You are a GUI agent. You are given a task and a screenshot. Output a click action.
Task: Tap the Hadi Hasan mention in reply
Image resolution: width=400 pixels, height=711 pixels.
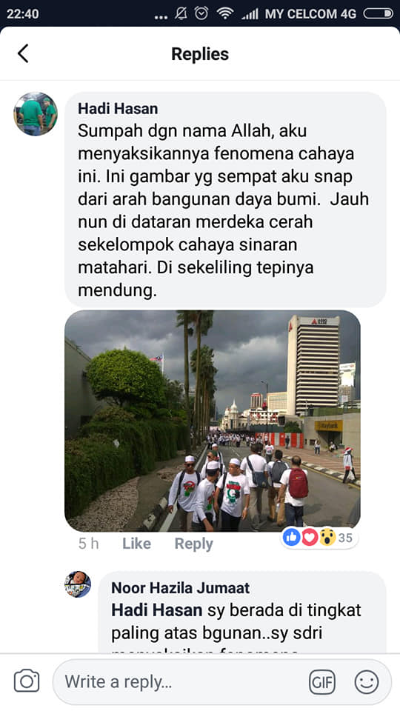tap(157, 610)
